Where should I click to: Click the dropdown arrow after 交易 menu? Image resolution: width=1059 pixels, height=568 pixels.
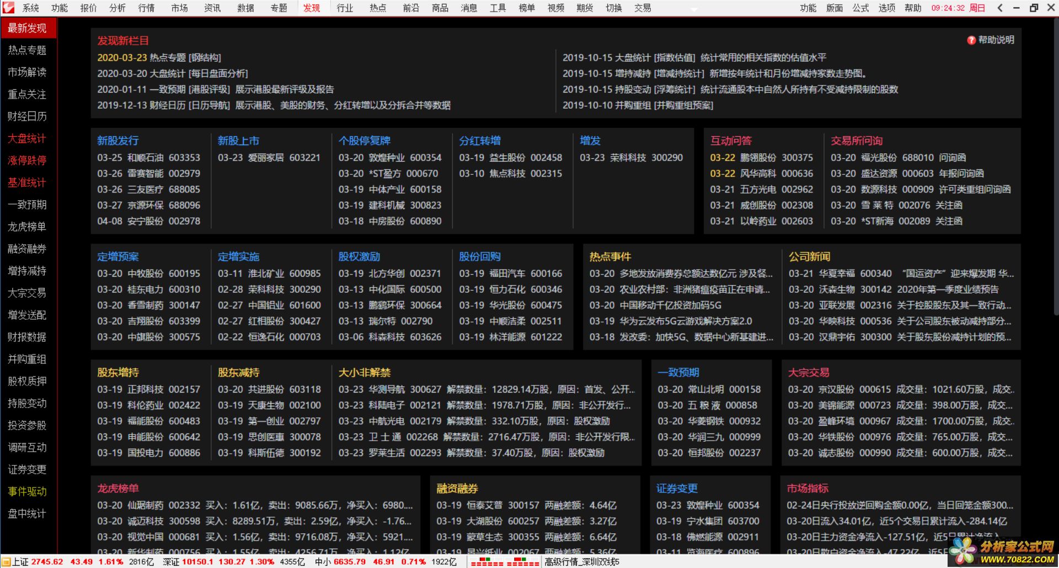tap(693, 10)
